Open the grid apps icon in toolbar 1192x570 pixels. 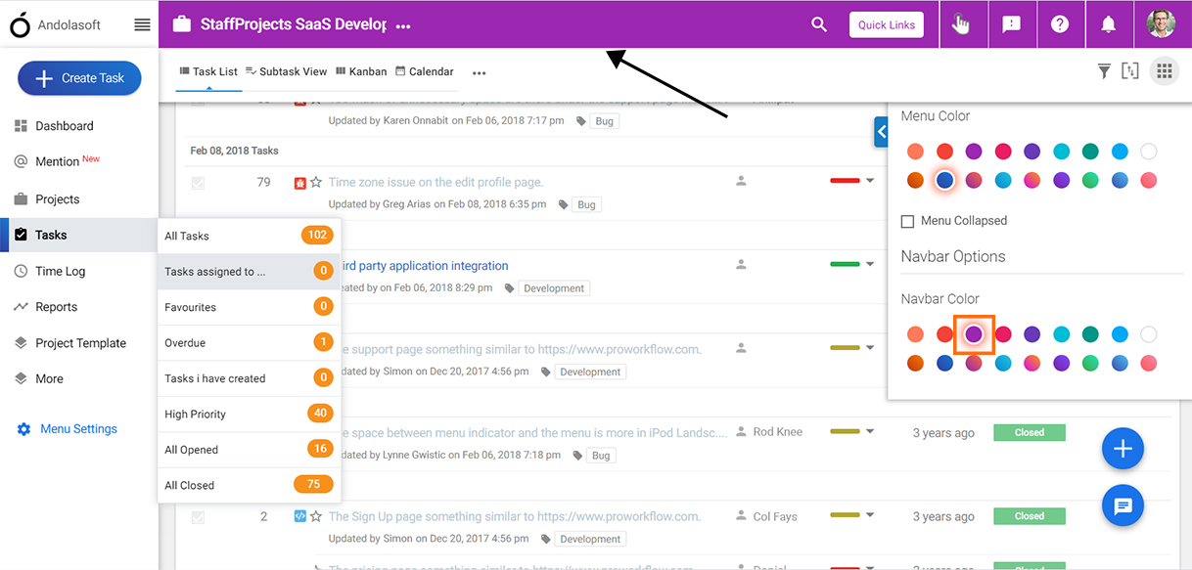[1164, 70]
